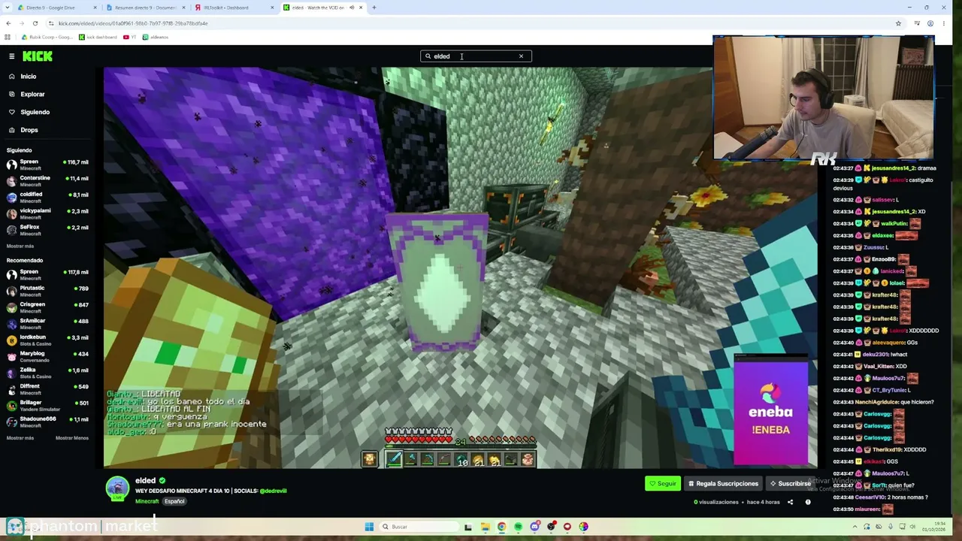The image size is (962, 541).
Task: Open recommended channel lordkebun
Action: 47,340
